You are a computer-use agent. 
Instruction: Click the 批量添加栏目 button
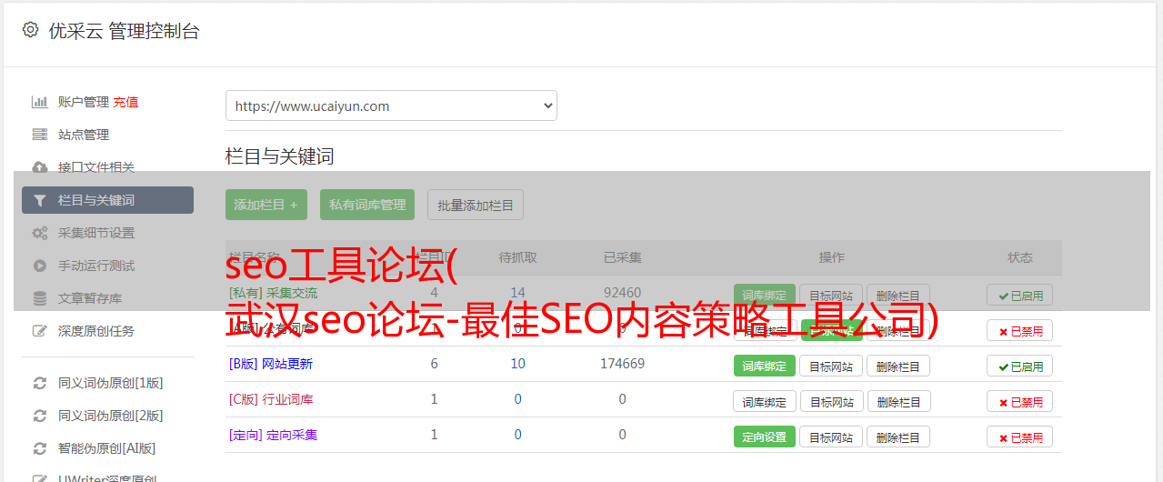click(x=476, y=205)
